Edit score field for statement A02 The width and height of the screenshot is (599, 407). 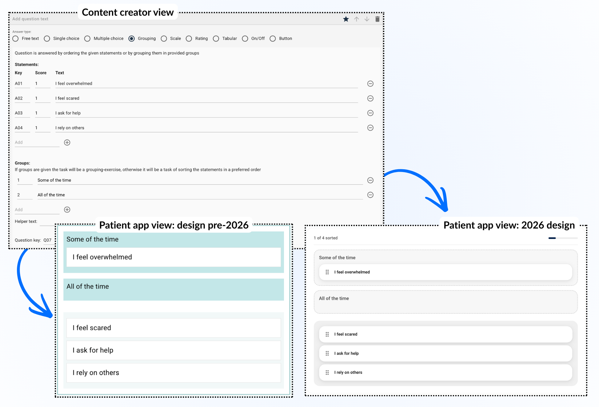pos(42,98)
